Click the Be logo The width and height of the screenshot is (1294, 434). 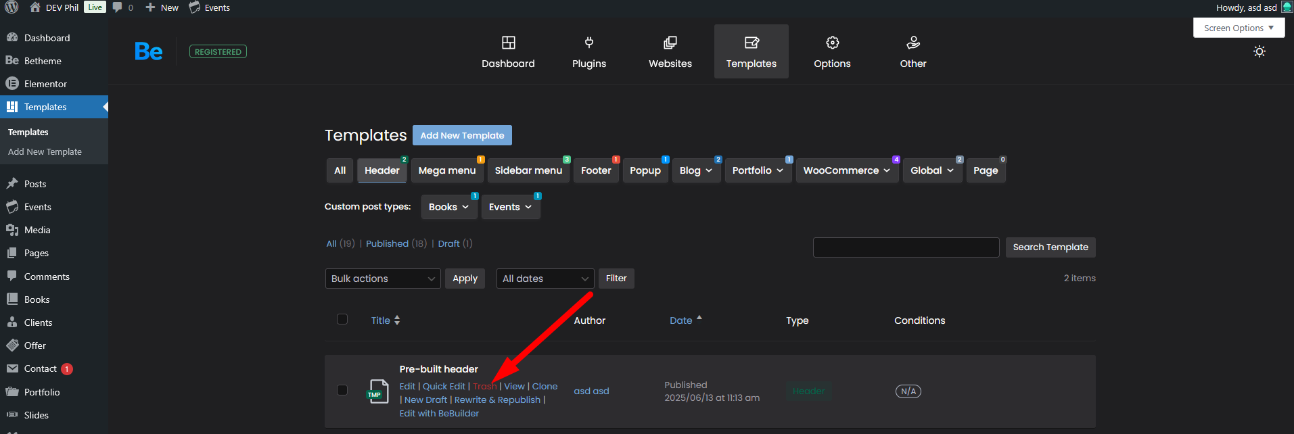[x=148, y=51]
